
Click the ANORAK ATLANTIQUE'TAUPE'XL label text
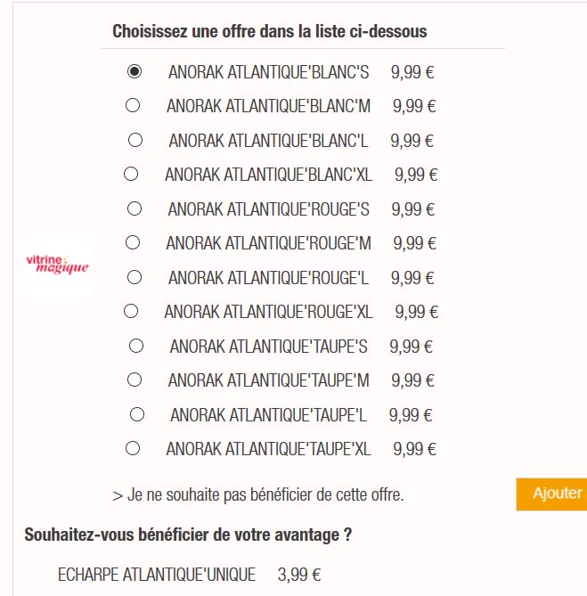point(268,449)
